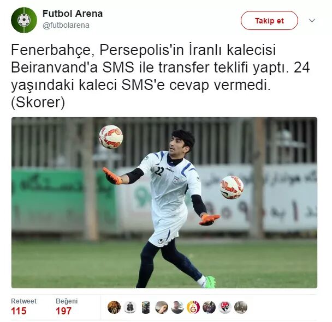Follow the account with Takip et button
The height and width of the screenshot is (322, 332).
269,21
